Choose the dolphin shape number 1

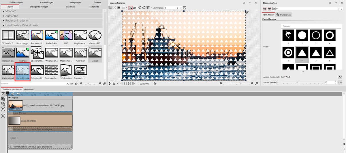[288, 35]
